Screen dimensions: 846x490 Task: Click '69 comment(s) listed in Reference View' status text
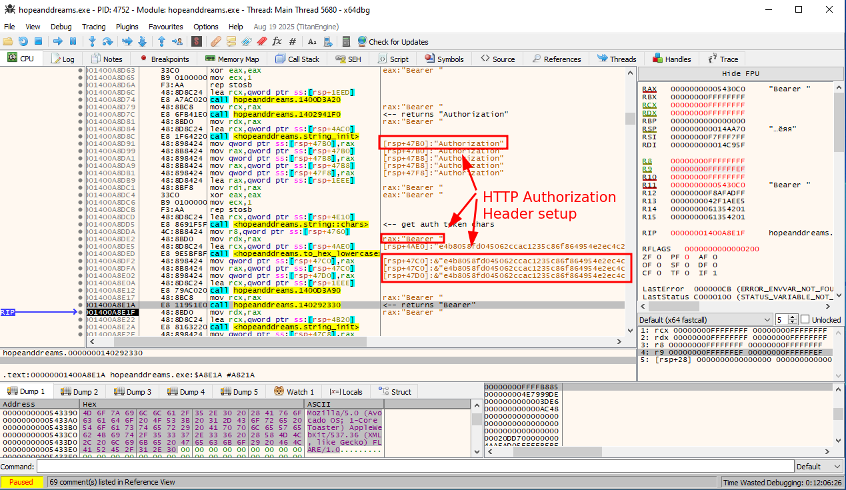tap(113, 481)
